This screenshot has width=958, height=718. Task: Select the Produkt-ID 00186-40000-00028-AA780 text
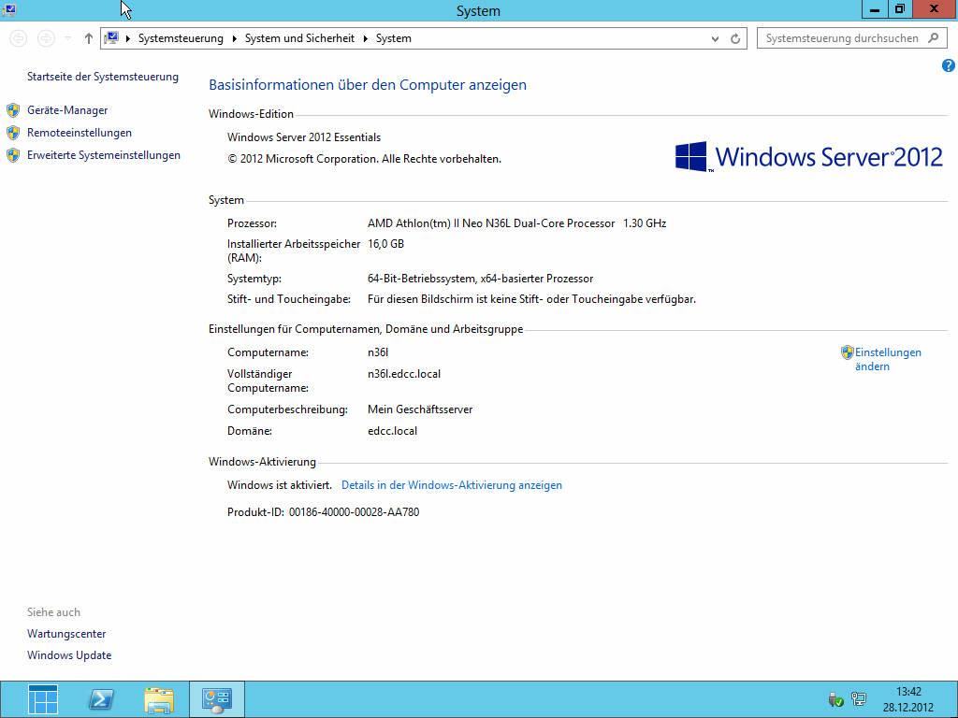(x=323, y=511)
